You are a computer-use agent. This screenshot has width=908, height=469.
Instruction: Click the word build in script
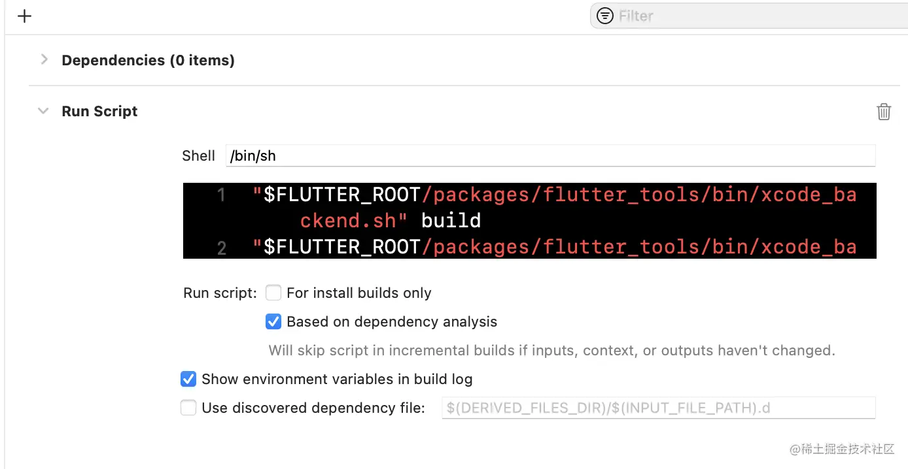[451, 220]
